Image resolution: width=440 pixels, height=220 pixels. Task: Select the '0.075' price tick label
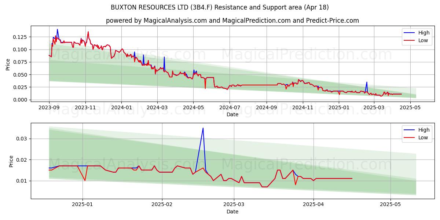click(21, 62)
